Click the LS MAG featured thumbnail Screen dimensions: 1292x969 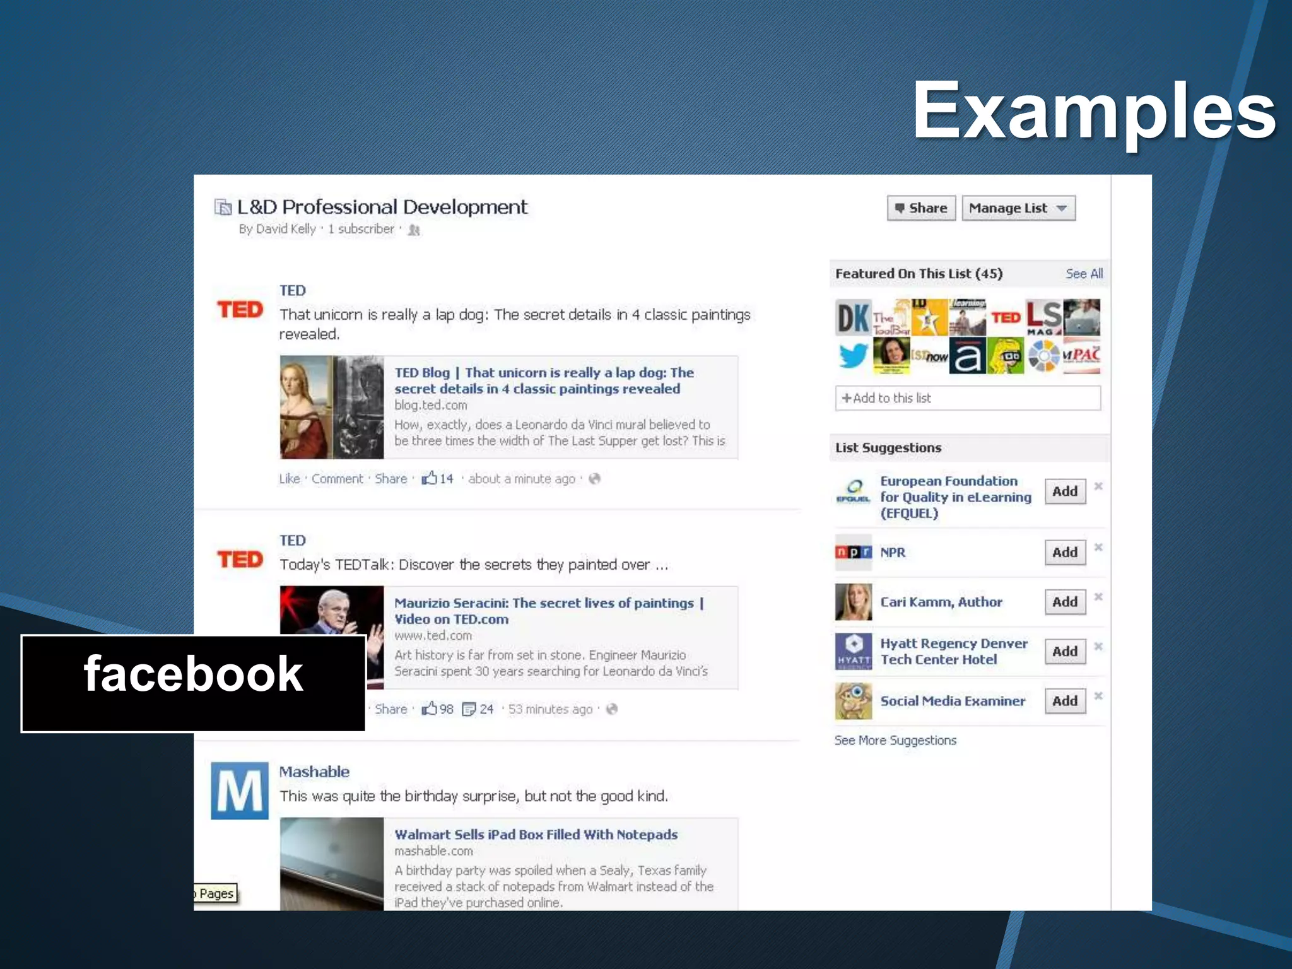(x=1043, y=317)
